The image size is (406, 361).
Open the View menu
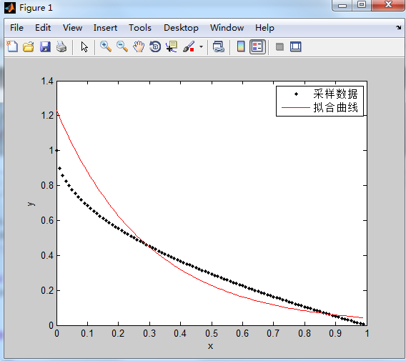click(72, 28)
